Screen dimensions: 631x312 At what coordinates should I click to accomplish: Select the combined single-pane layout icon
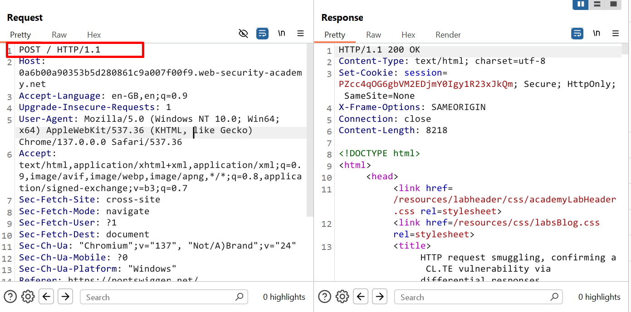613,4
